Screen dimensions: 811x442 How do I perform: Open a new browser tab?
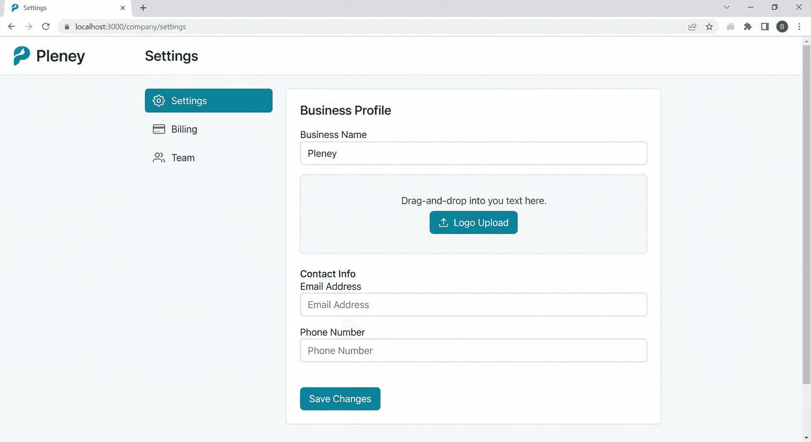click(143, 8)
